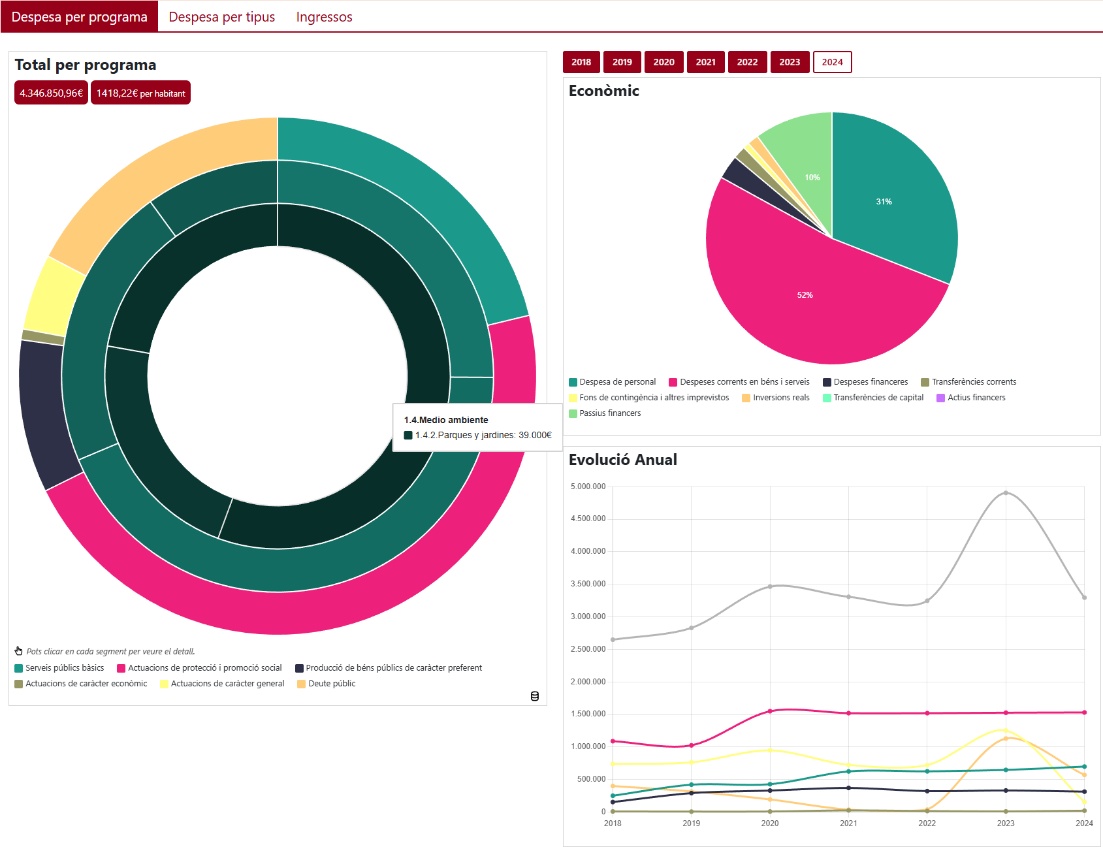
Task: Select the 2023 year button
Action: [x=790, y=62]
